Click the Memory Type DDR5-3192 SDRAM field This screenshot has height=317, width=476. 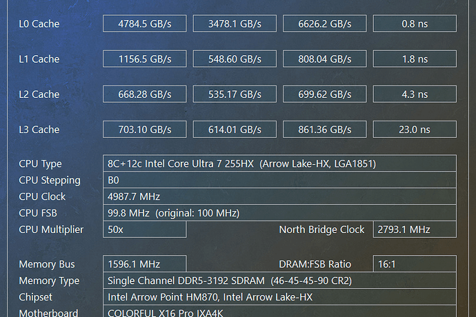pyautogui.click(x=279, y=280)
